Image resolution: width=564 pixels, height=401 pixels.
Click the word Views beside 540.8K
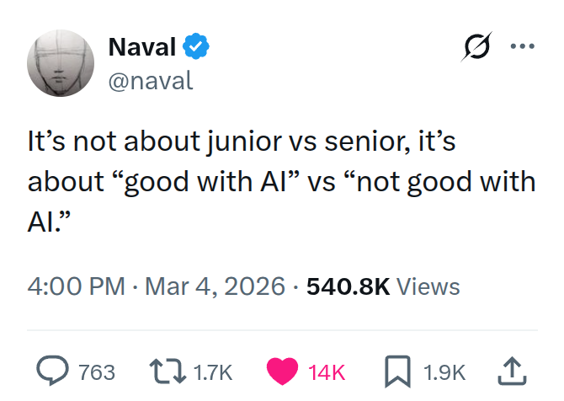(x=428, y=286)
